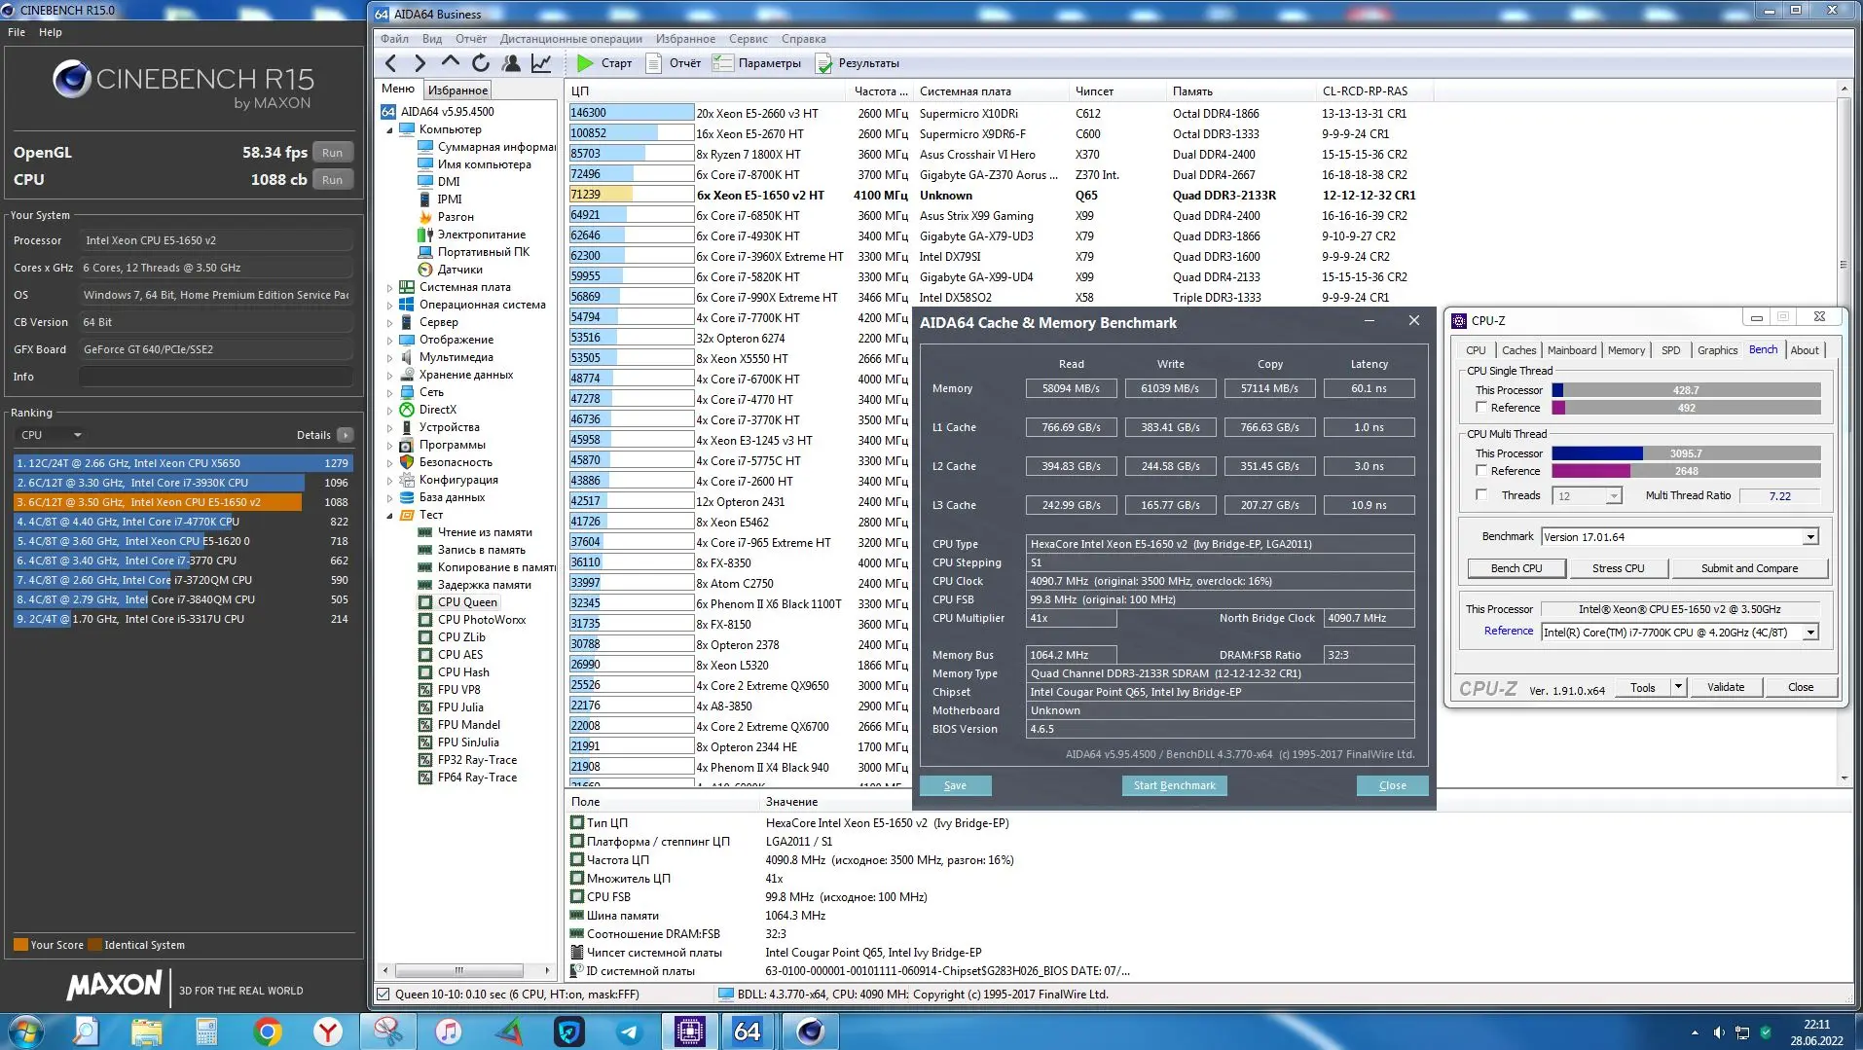Select CPU PhotoWorxx in the test tree

point(481,620)
